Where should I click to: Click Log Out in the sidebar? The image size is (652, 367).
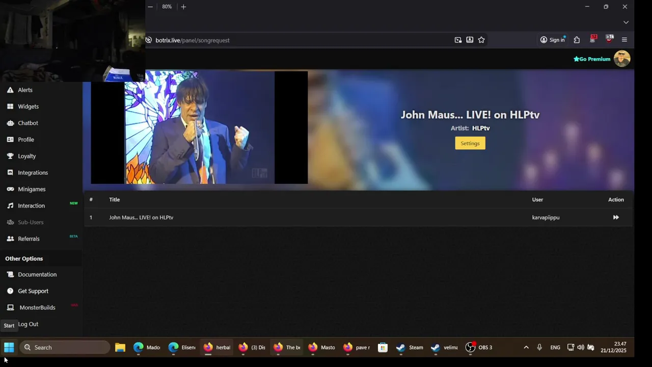coord(28,324)
